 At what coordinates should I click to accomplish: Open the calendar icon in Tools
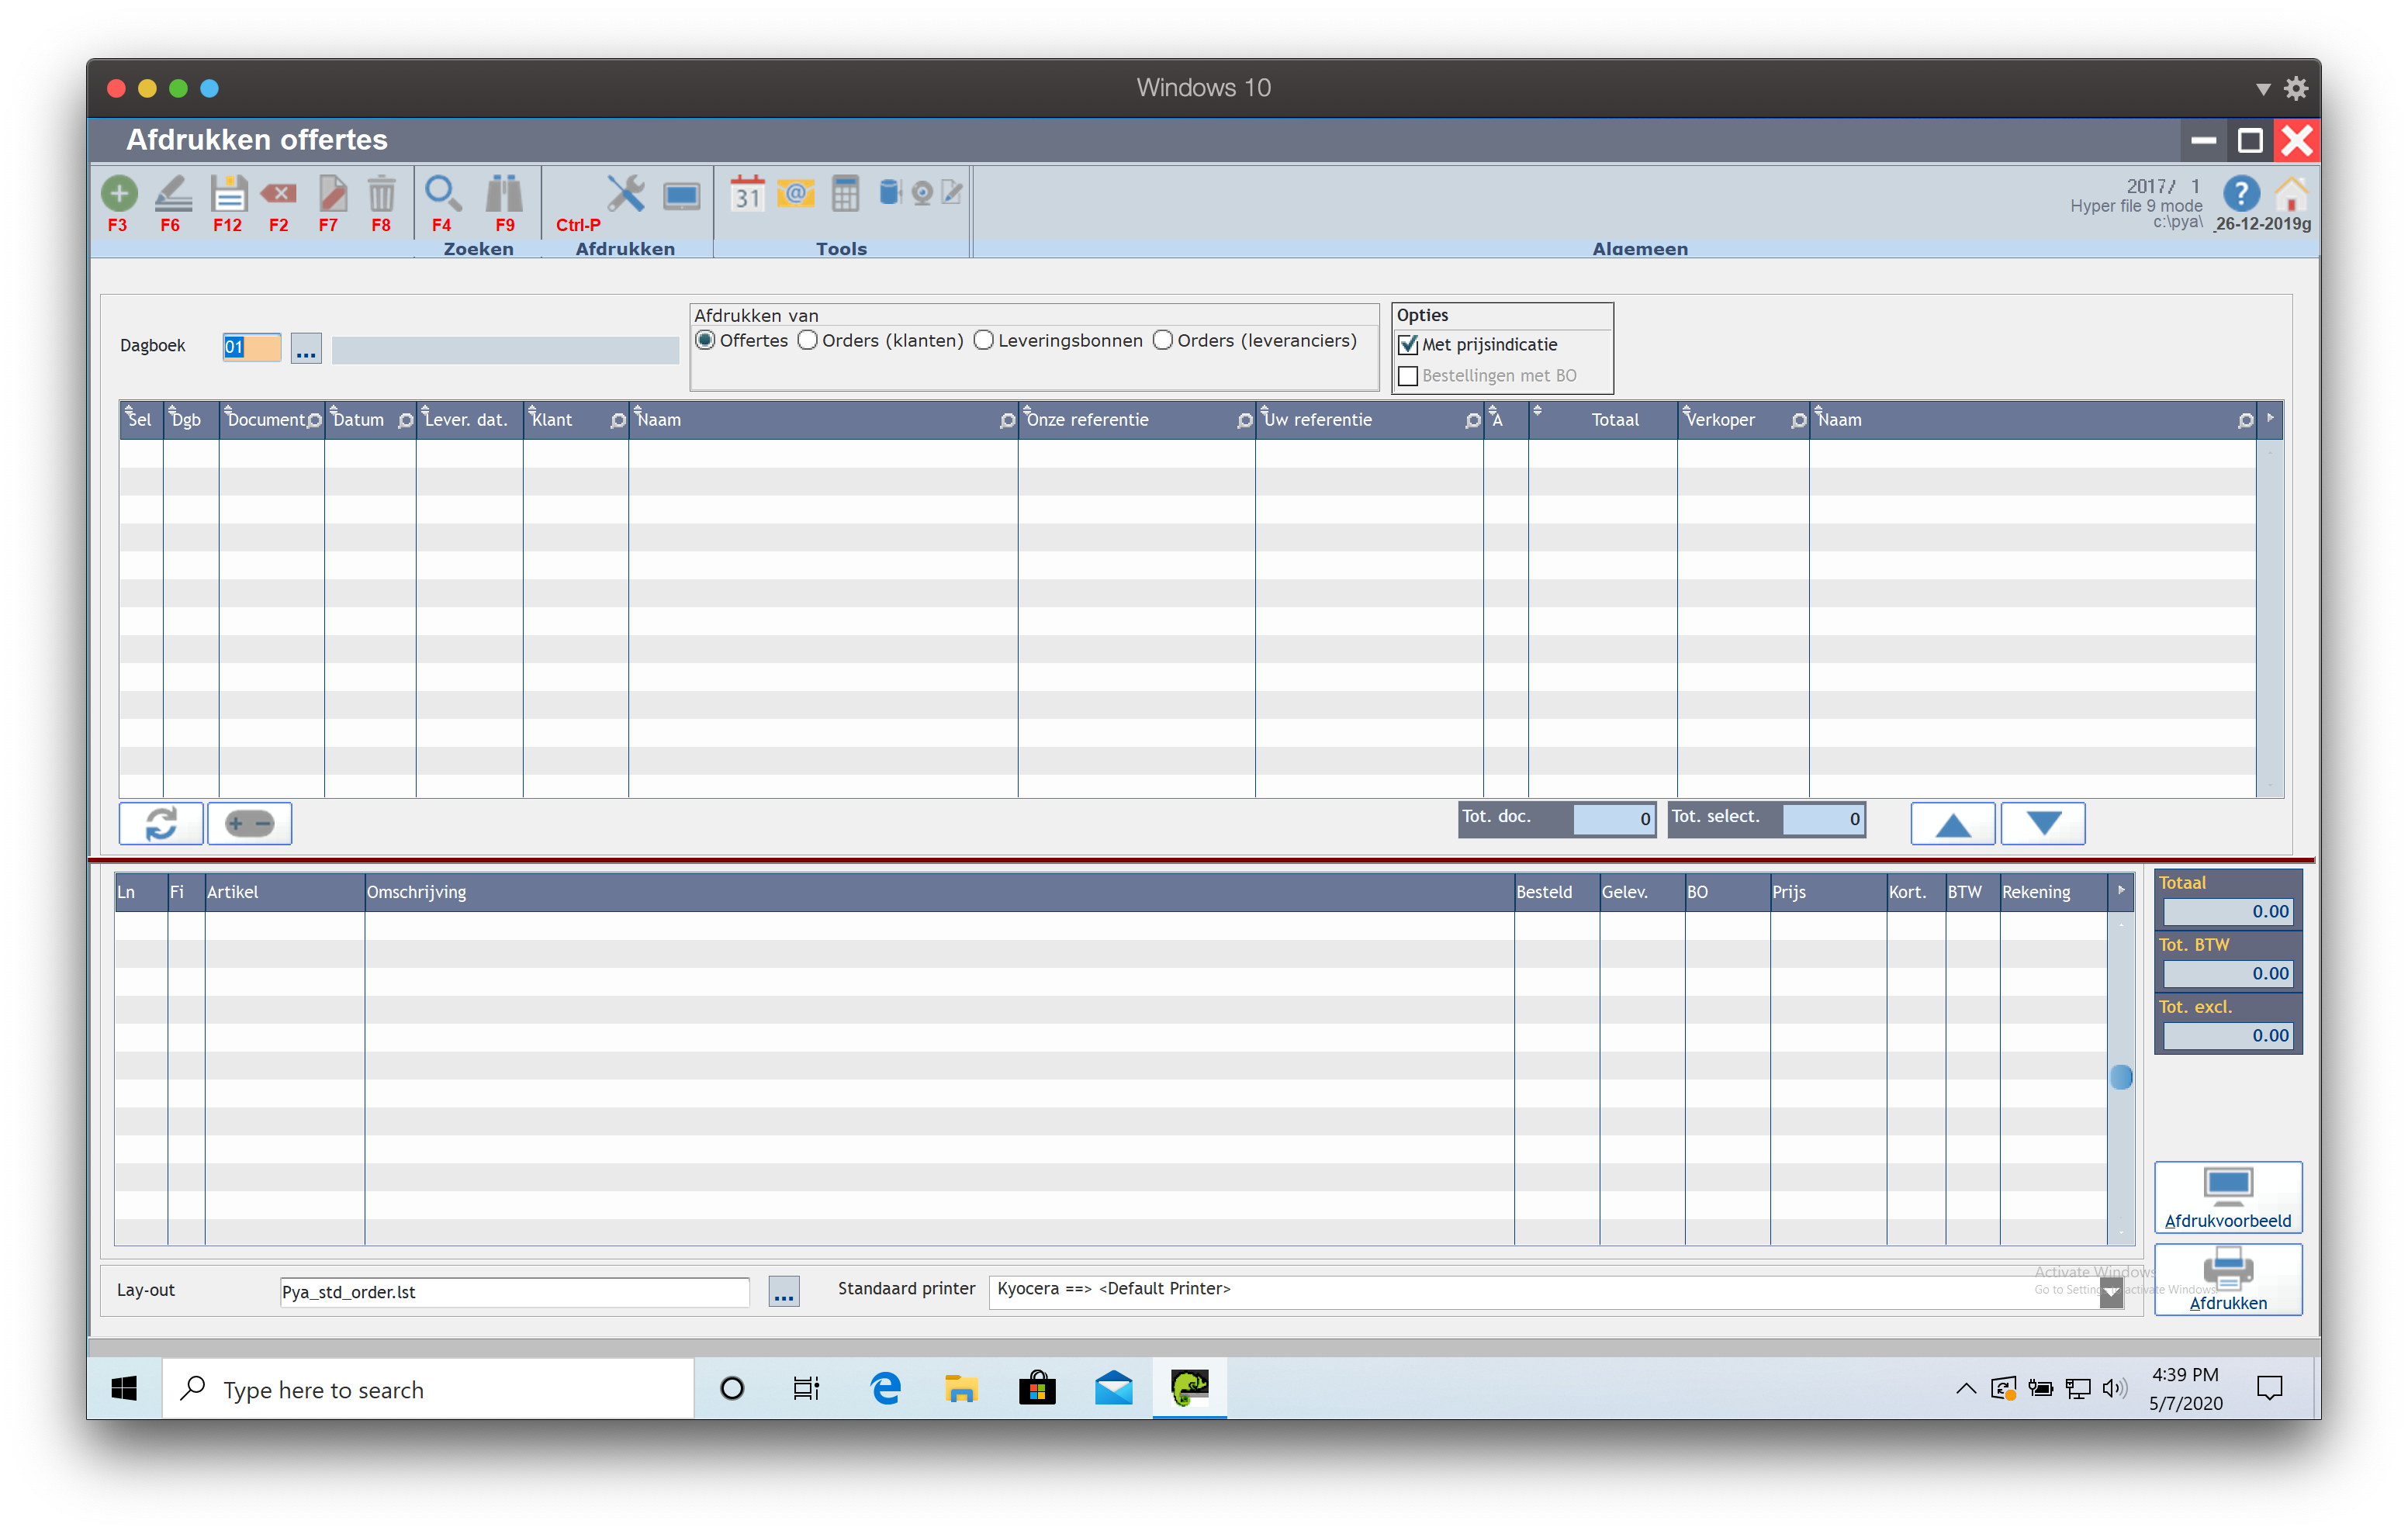tap(747, 193)
